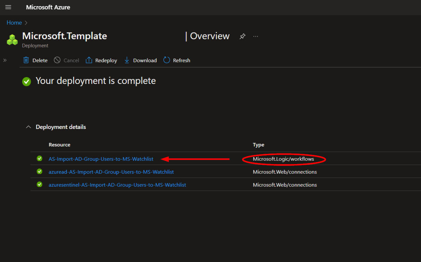Click the Download toolbar label
This screenshot has width=421, height=262.
[145, 60]
